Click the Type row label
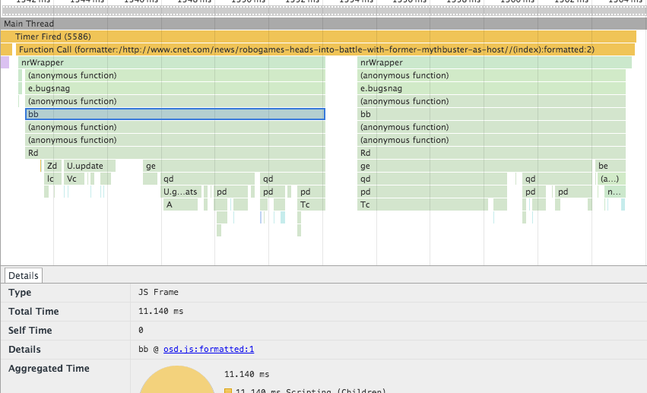This screenshot has width=647, height=393. click(20, 293)
